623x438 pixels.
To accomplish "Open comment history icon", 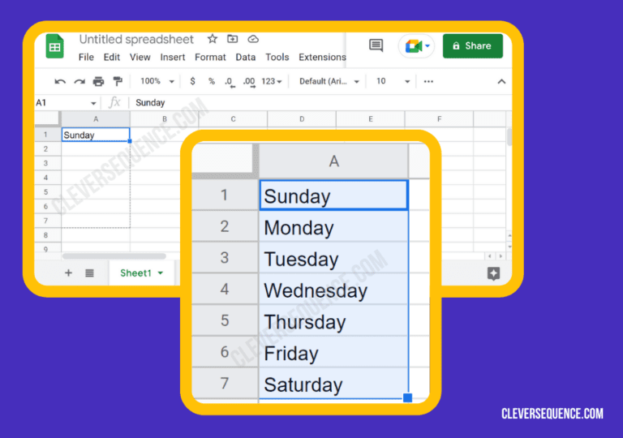I will (376, 45).
